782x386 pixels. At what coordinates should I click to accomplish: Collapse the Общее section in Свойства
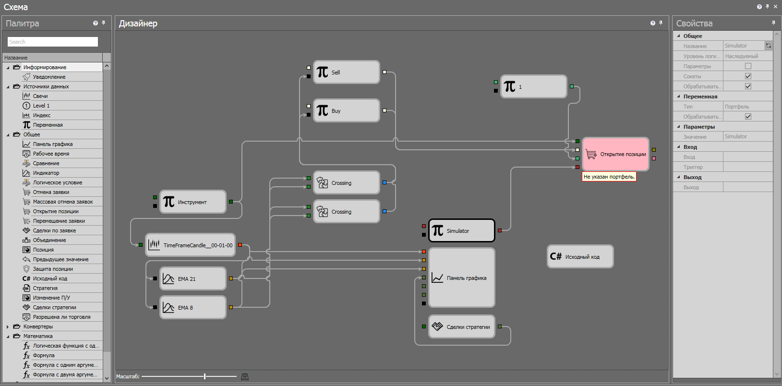tap(679, 36)
